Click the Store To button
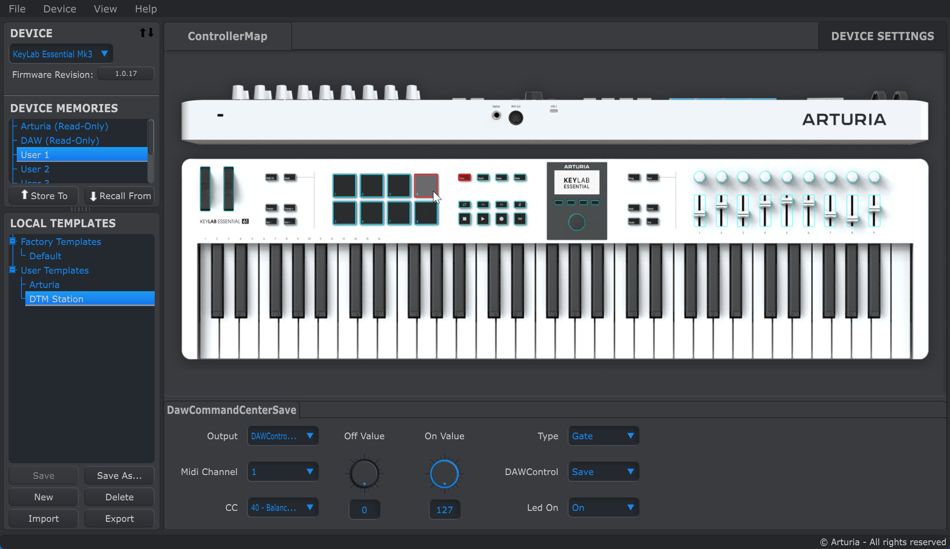The height and width of the screenshot is (549, 950). [43, 196]
